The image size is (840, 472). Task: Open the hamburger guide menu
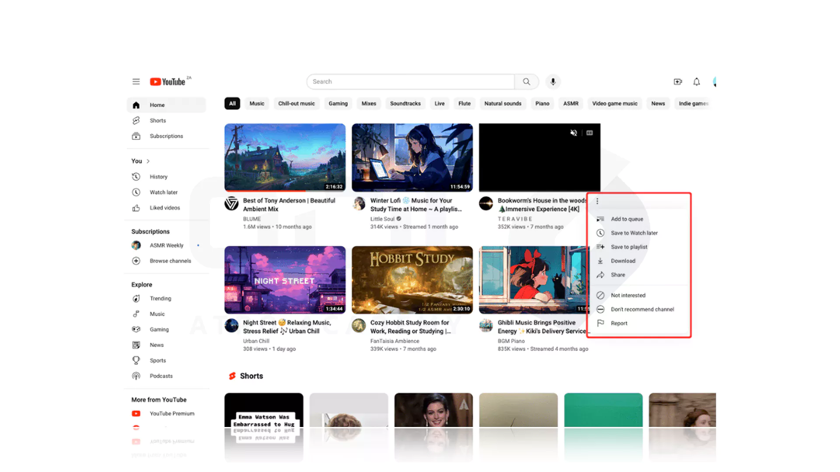point(136,82)
